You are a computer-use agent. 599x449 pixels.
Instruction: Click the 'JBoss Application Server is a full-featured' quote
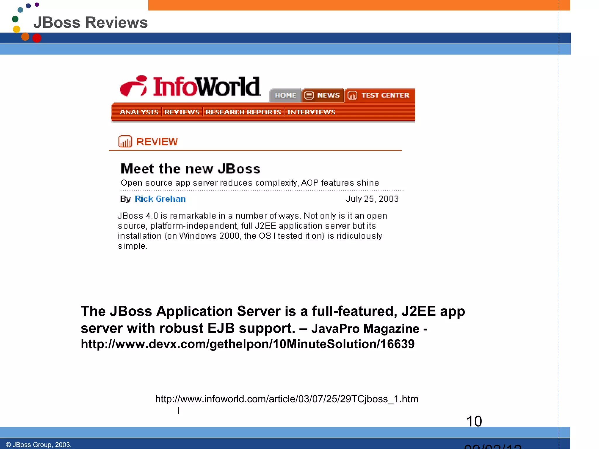(x=273, y=320)
